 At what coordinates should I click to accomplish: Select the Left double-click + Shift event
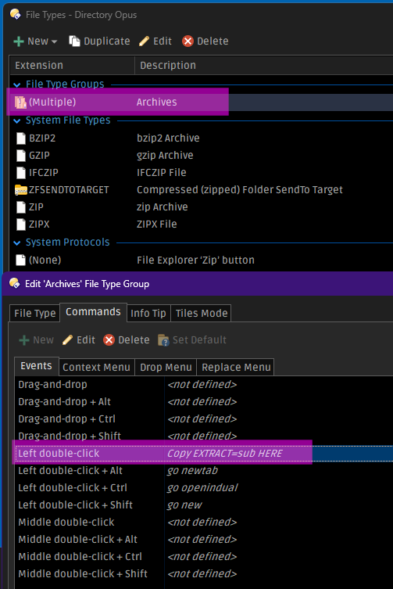point(204,505)
